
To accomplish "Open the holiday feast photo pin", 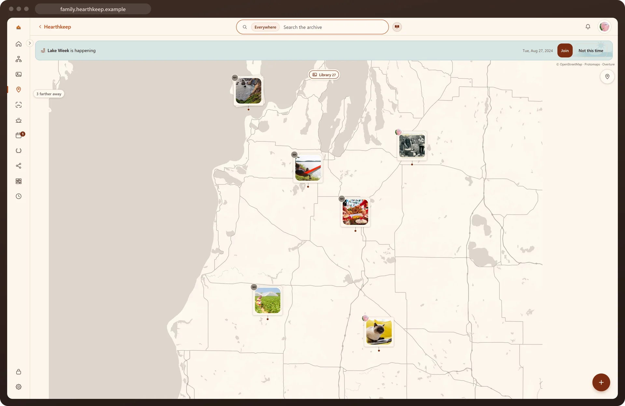I will pyautogui.click(x=355, y=212).
